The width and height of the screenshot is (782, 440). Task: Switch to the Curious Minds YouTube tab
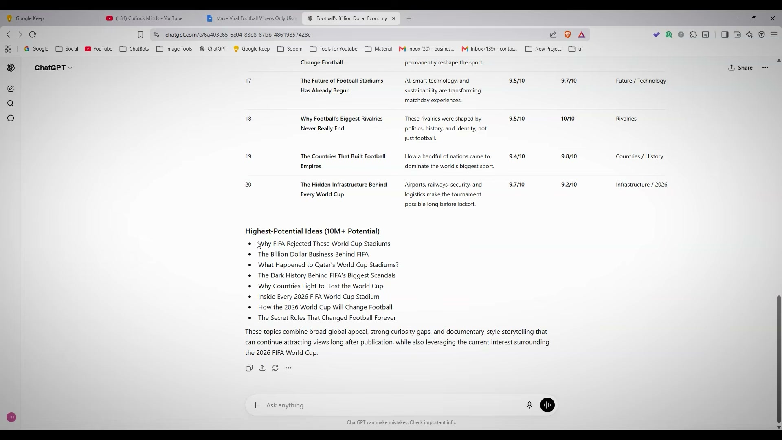tap(151, 18)
